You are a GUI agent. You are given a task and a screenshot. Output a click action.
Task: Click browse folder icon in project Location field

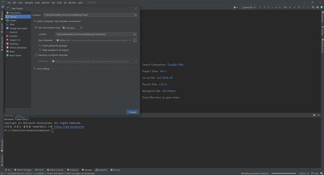coord(135,15)
